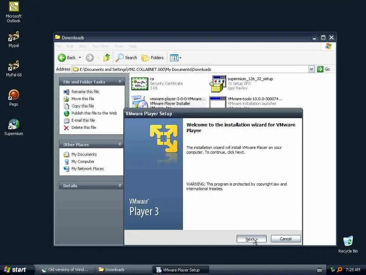Go up one folder level
The width and height of the screenshot is (366, 275).
coord(107,58)
